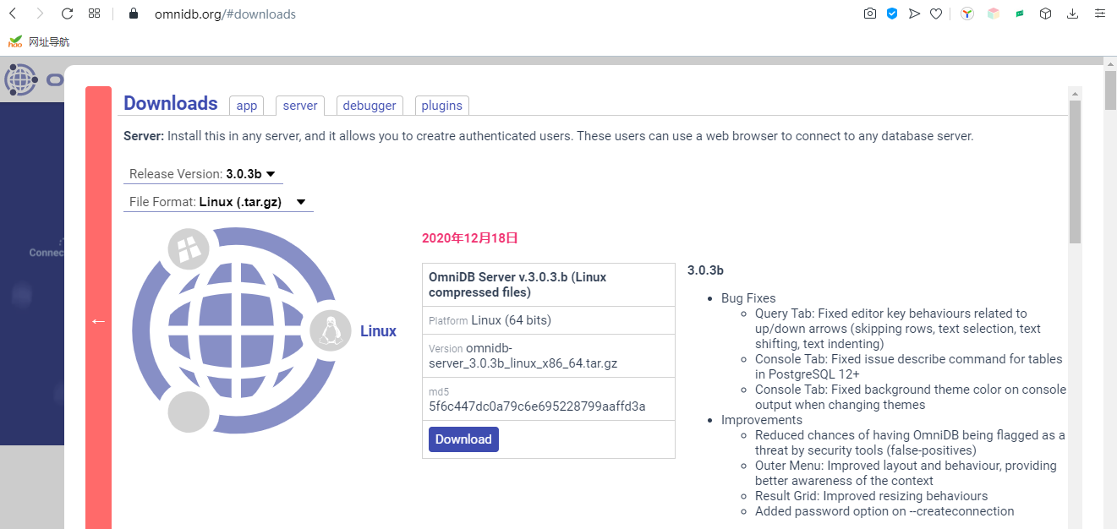The image size is (1117, 529).
Task: Click the Outer Menu improved layout note
Action: pyautogui.click(x=906, y=473)
